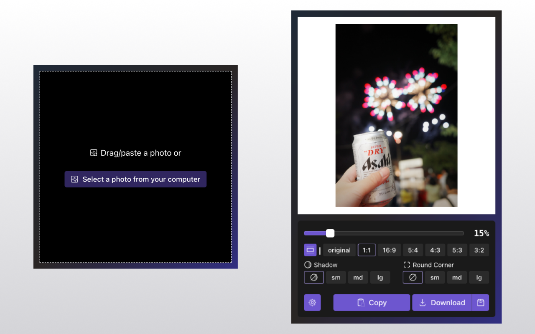Viewport: 535px width, 334px height.
Task: Click the padding slider handle
Action: tap(330, 233)
